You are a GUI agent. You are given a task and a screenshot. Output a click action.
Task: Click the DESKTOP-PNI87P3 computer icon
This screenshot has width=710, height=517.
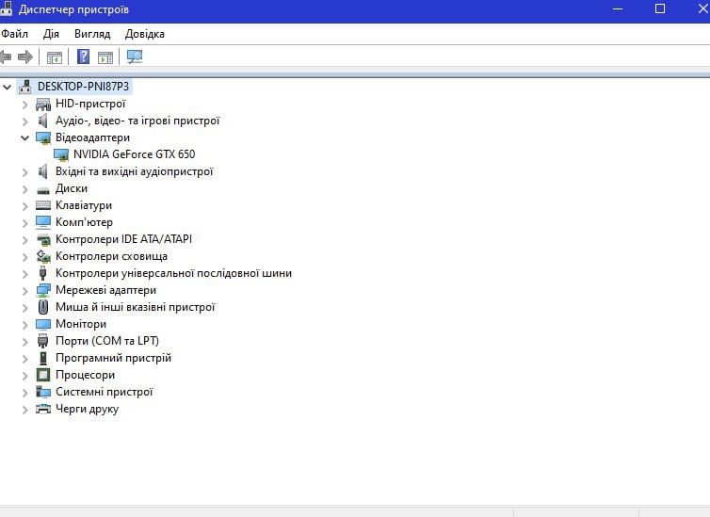tap(25, 87)
